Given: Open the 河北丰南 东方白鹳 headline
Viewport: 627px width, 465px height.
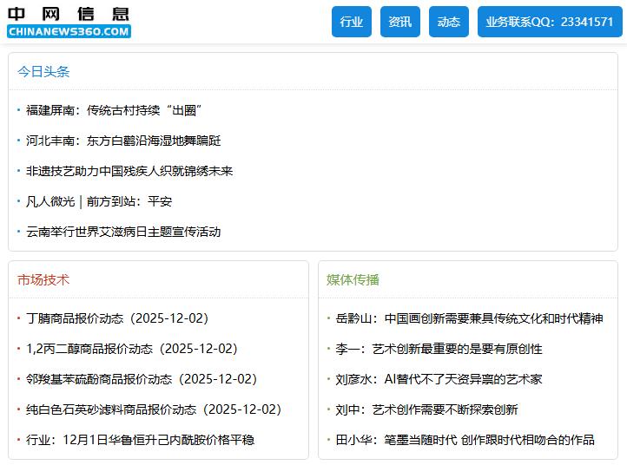Looking at the screenshot, I should 123,141.
